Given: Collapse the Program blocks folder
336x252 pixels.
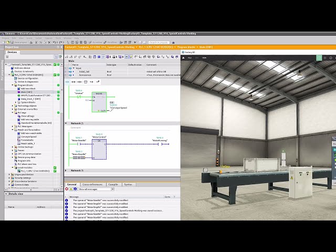Looking at the screenshot, I should (x=13, y=85).
